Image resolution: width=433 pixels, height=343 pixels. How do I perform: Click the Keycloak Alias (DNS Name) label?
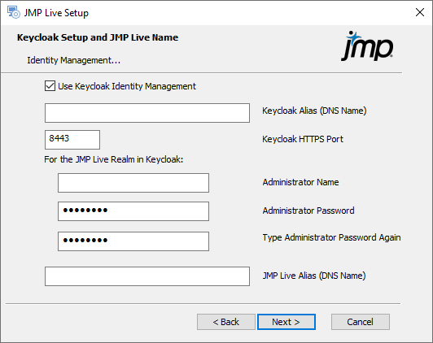(314, 111)
